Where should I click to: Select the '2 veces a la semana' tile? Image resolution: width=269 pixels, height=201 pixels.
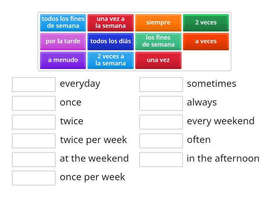pyautogui.click(x=111, y=60)
